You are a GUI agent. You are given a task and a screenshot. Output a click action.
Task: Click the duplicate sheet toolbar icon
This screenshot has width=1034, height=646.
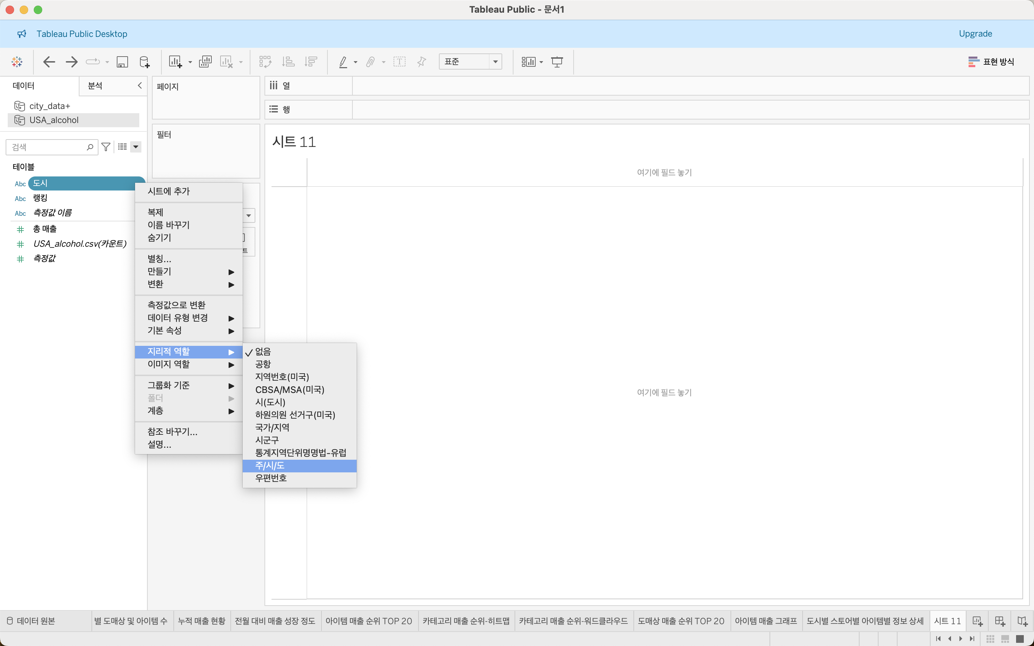pyautogui.click(x=205, y=62)
